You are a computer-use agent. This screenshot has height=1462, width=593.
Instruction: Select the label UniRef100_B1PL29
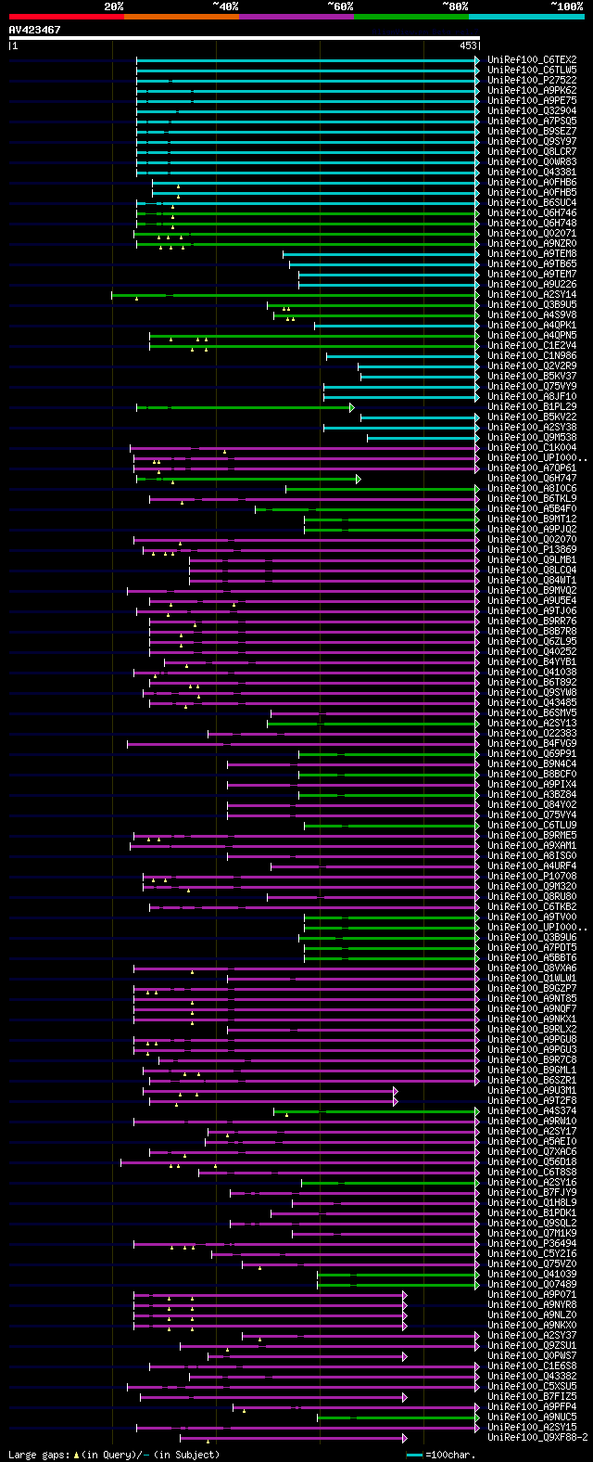coord(532,406)
